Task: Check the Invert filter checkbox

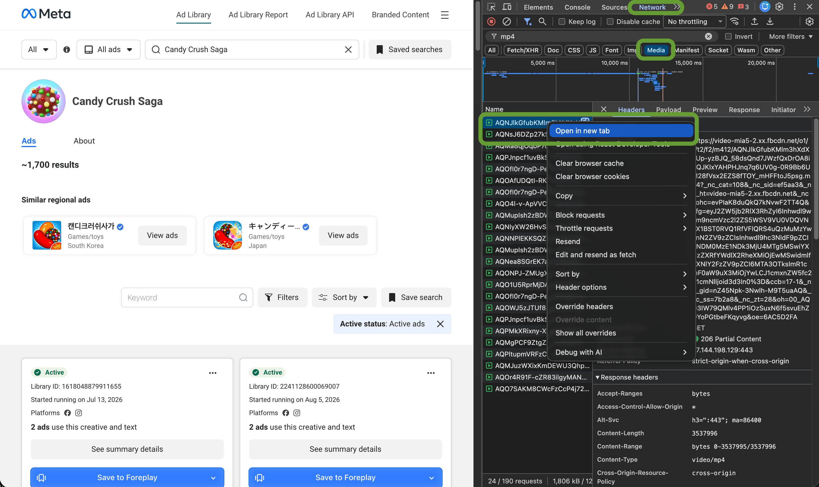Action: (x=728, y=36)
